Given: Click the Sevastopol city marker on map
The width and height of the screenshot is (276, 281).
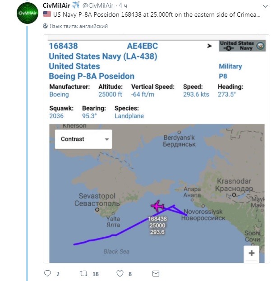Looking at the screenshot, I should coord(97,210).
